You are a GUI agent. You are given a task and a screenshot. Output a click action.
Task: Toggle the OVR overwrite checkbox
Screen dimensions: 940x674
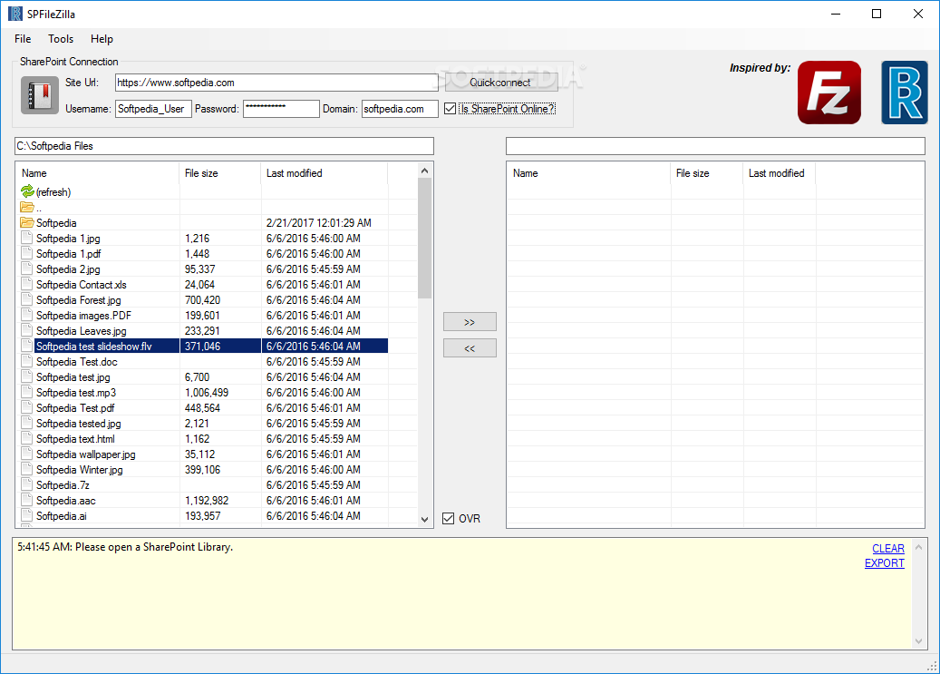pyautogui.click(x=449, y=519)
